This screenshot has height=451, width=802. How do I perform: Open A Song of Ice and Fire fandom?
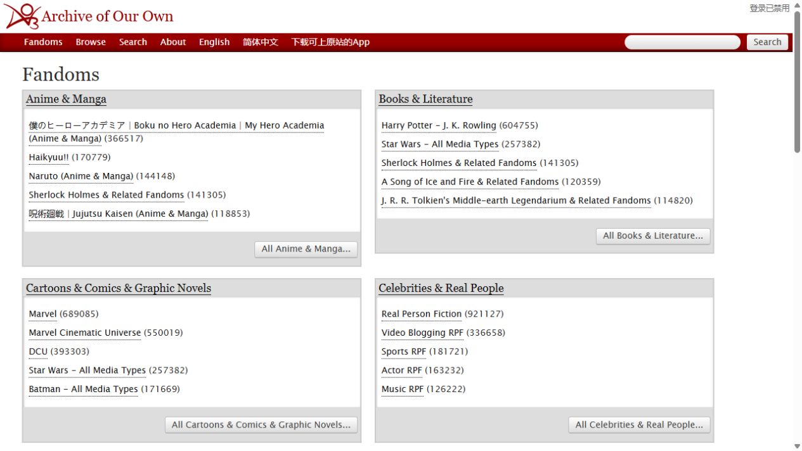[470, 182]
